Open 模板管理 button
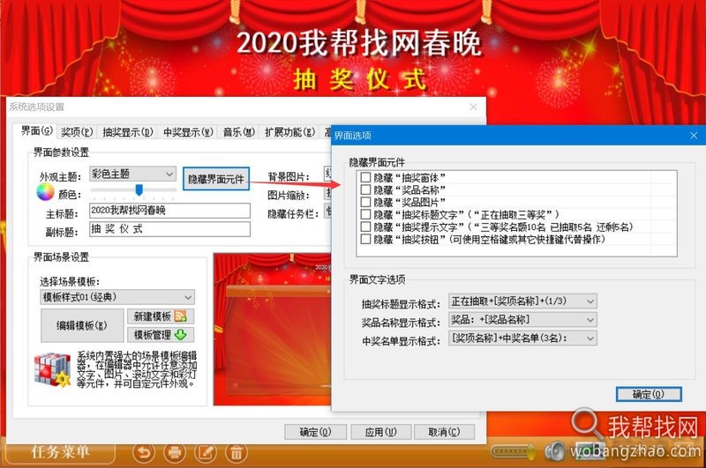The image size is (706, 468). pos(161,335)
